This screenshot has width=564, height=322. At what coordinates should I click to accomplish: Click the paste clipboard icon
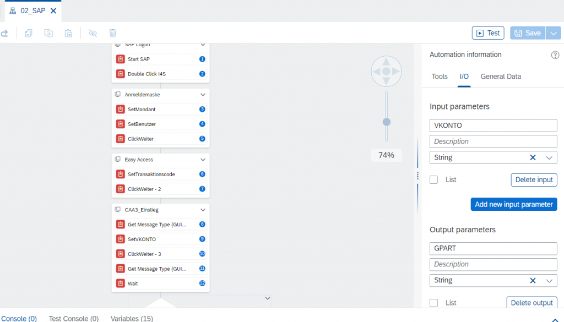(68, 34)
